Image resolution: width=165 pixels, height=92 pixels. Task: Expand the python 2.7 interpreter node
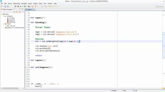click(4, 28)
